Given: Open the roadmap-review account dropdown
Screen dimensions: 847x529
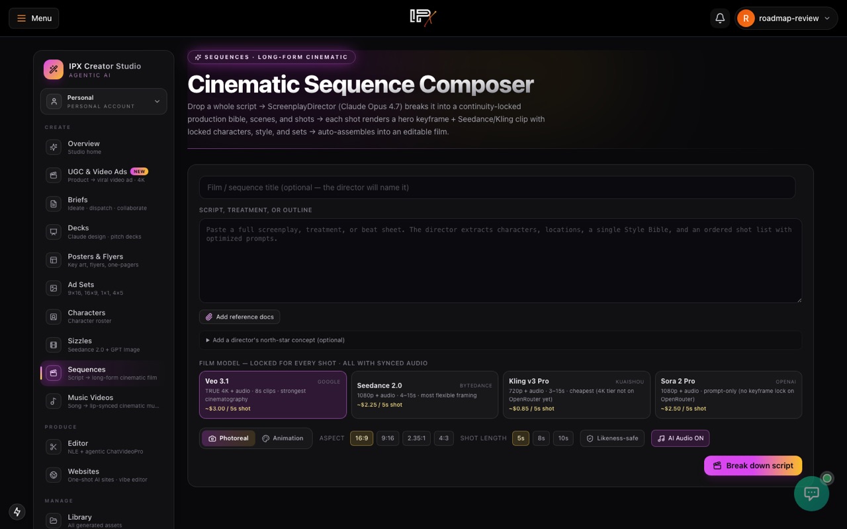Looking at the screenshot, I should click(786, 19).
